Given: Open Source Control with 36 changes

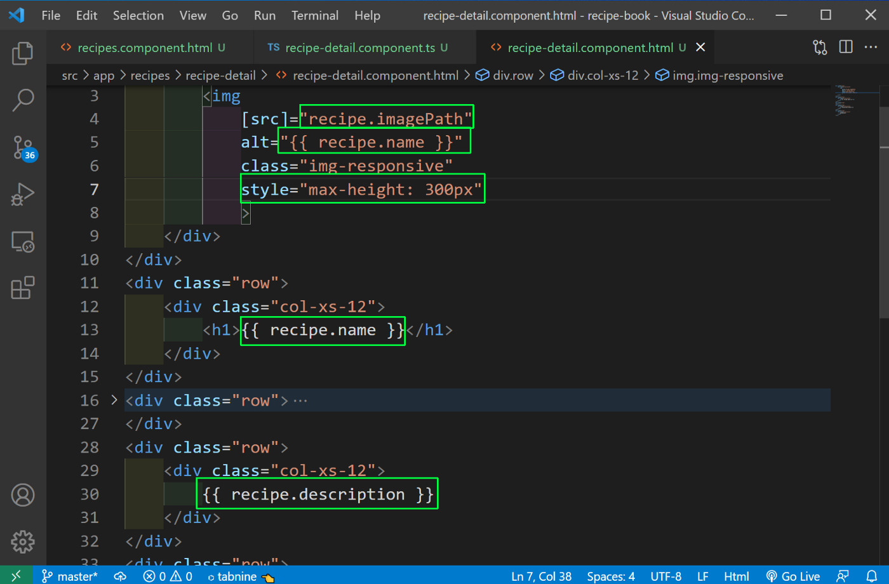Looking at the screenshot, I should (24, 147).
